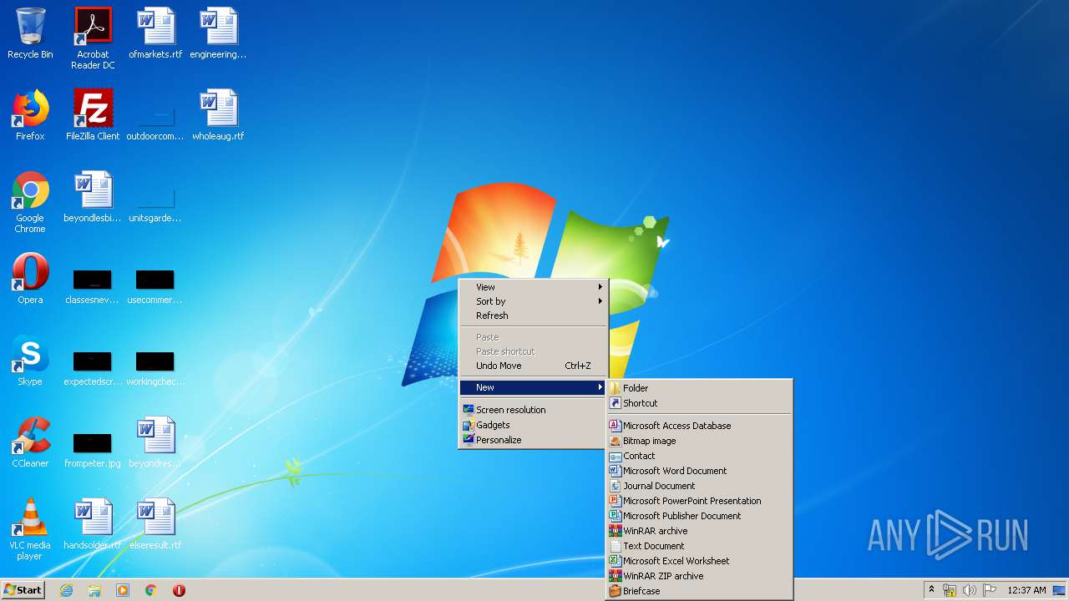This screenshot has height=601, width=1069.
Task: Create new Microsoft Word Document
Action: coord(699,471)
